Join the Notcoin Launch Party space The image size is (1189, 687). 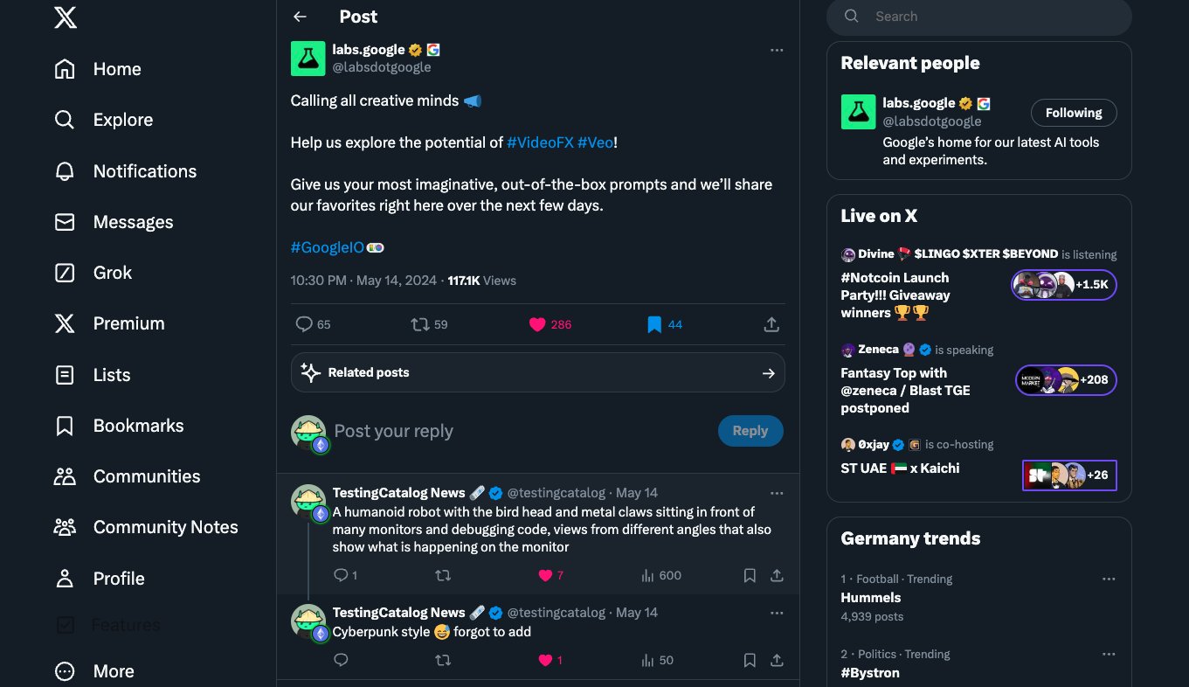1064,285
